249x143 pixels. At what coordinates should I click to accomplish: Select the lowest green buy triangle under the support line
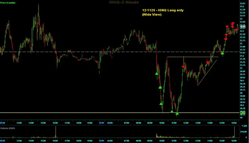[x=177, y=114]
